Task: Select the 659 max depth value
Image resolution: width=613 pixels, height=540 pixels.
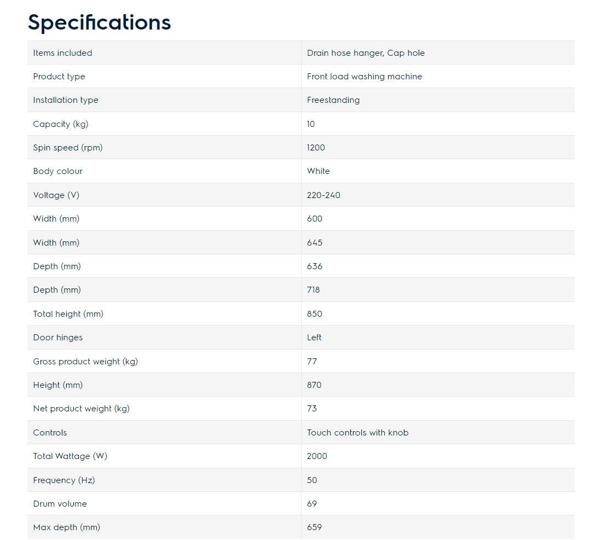Action: 314,527
